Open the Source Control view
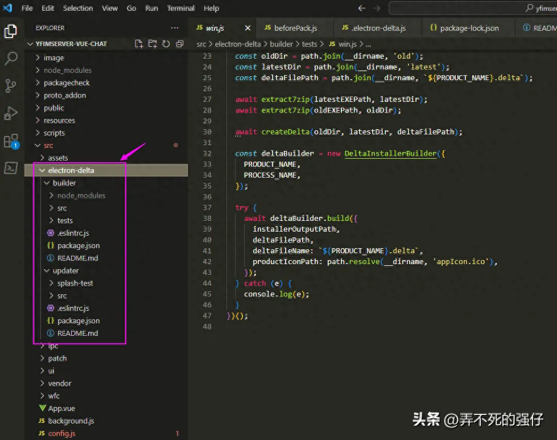The height and width of the screenshot is (440, 557). pos(11,85)
